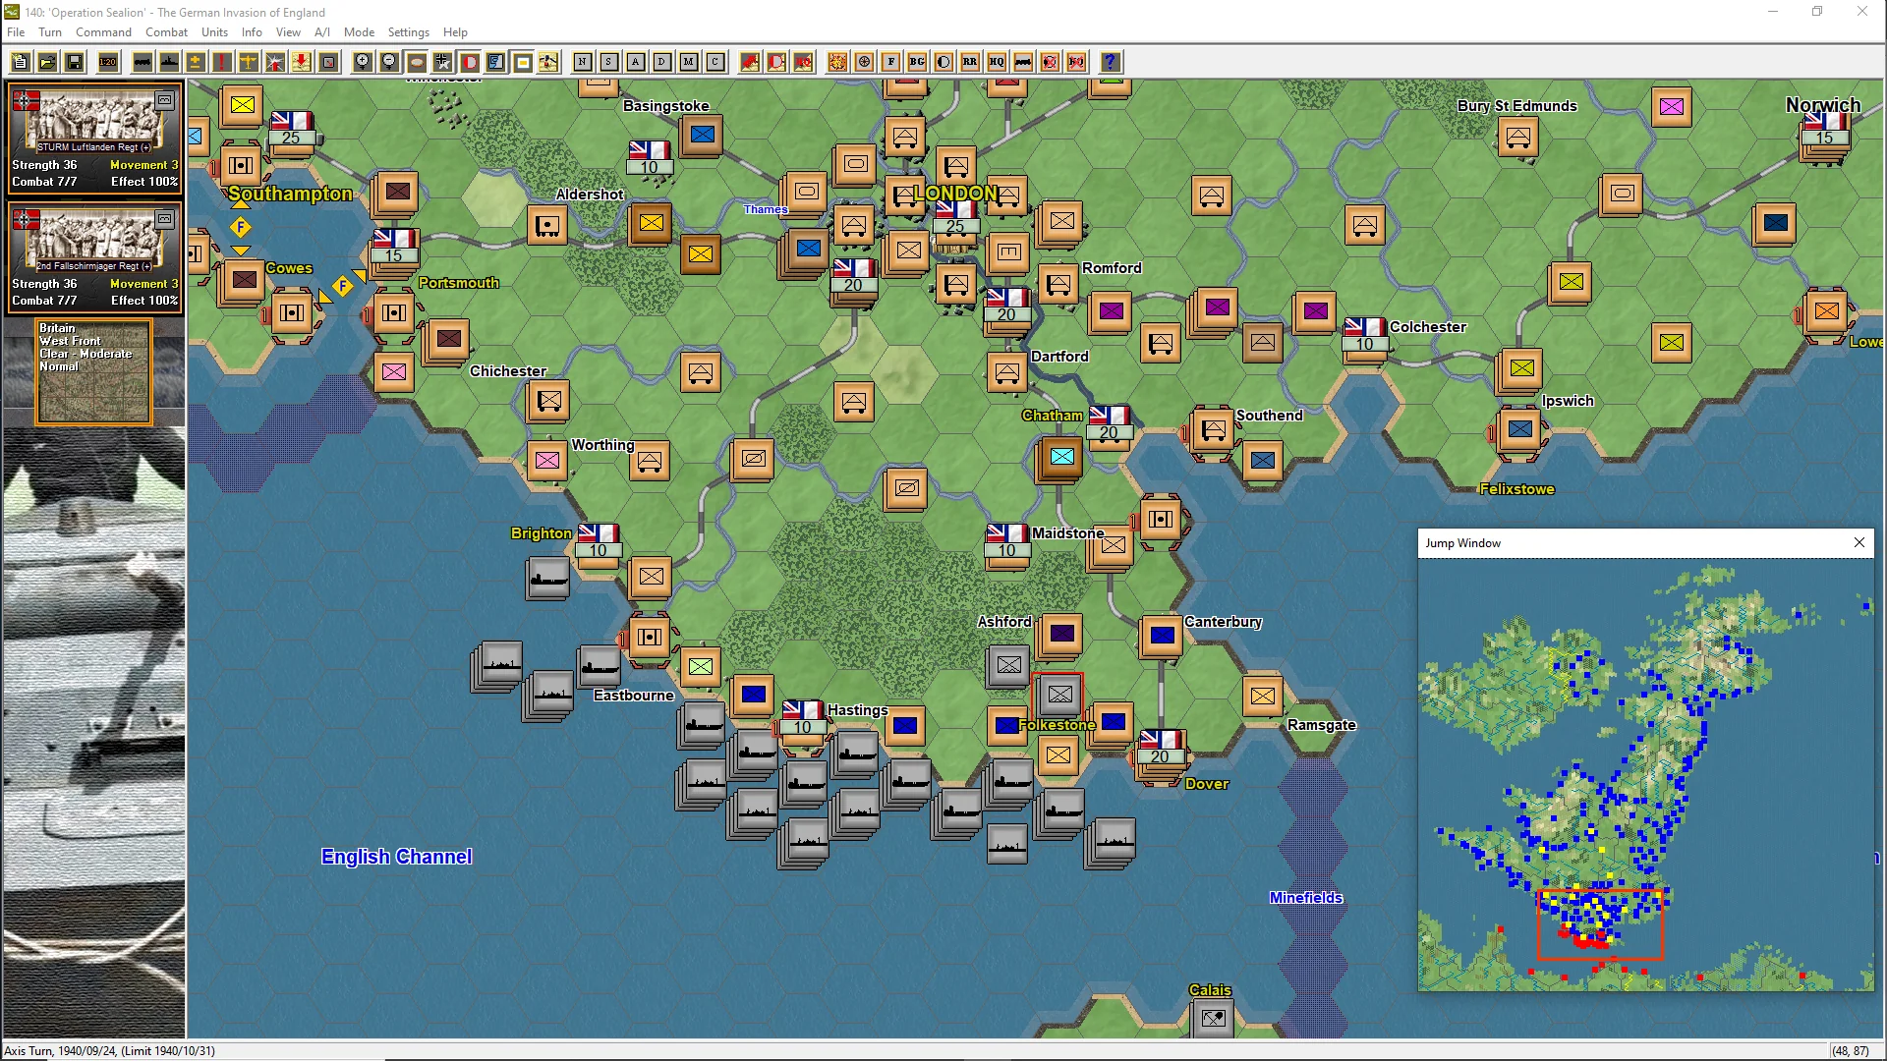The width and height of the screenshot is (1887, 1061).
Task: Open the A/I menu
Action: (321, 32)
